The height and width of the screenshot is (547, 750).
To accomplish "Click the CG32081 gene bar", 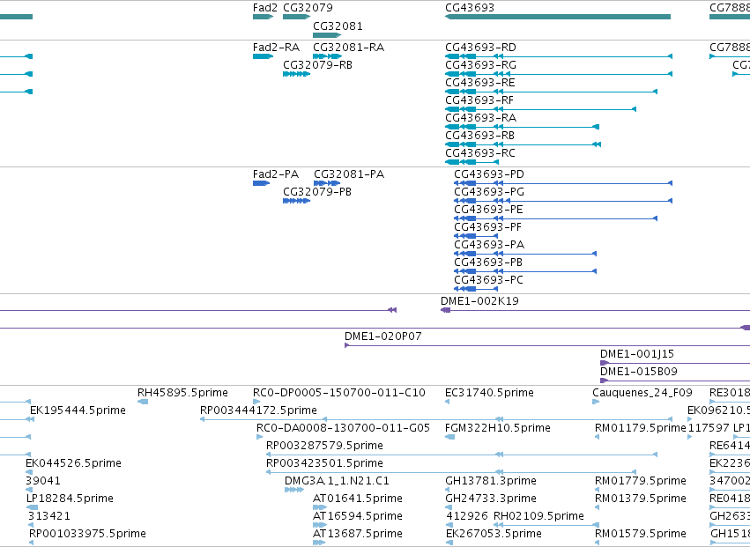I will point(327,35).
